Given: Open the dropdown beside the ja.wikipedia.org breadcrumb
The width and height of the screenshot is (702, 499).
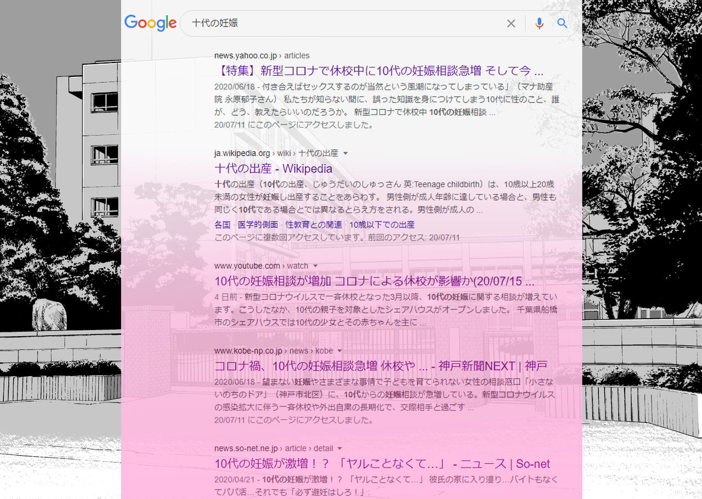Looking at the screenshot, I should point(345,154).
